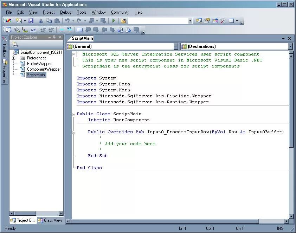
Task: Click the Decrease Indent icon
Action: click(x=43, y=30)
